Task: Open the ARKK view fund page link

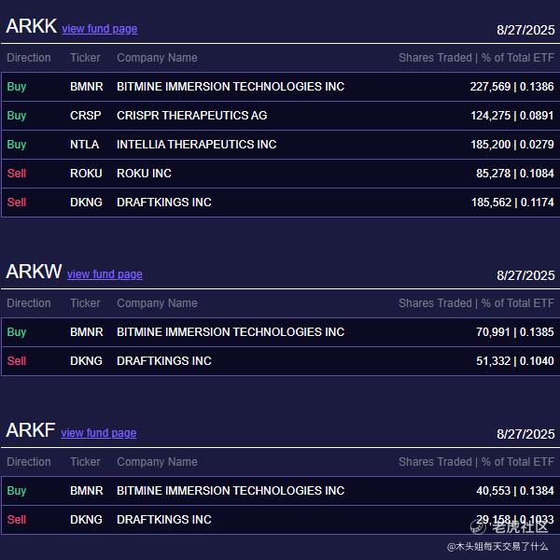Action: point(100,29)
